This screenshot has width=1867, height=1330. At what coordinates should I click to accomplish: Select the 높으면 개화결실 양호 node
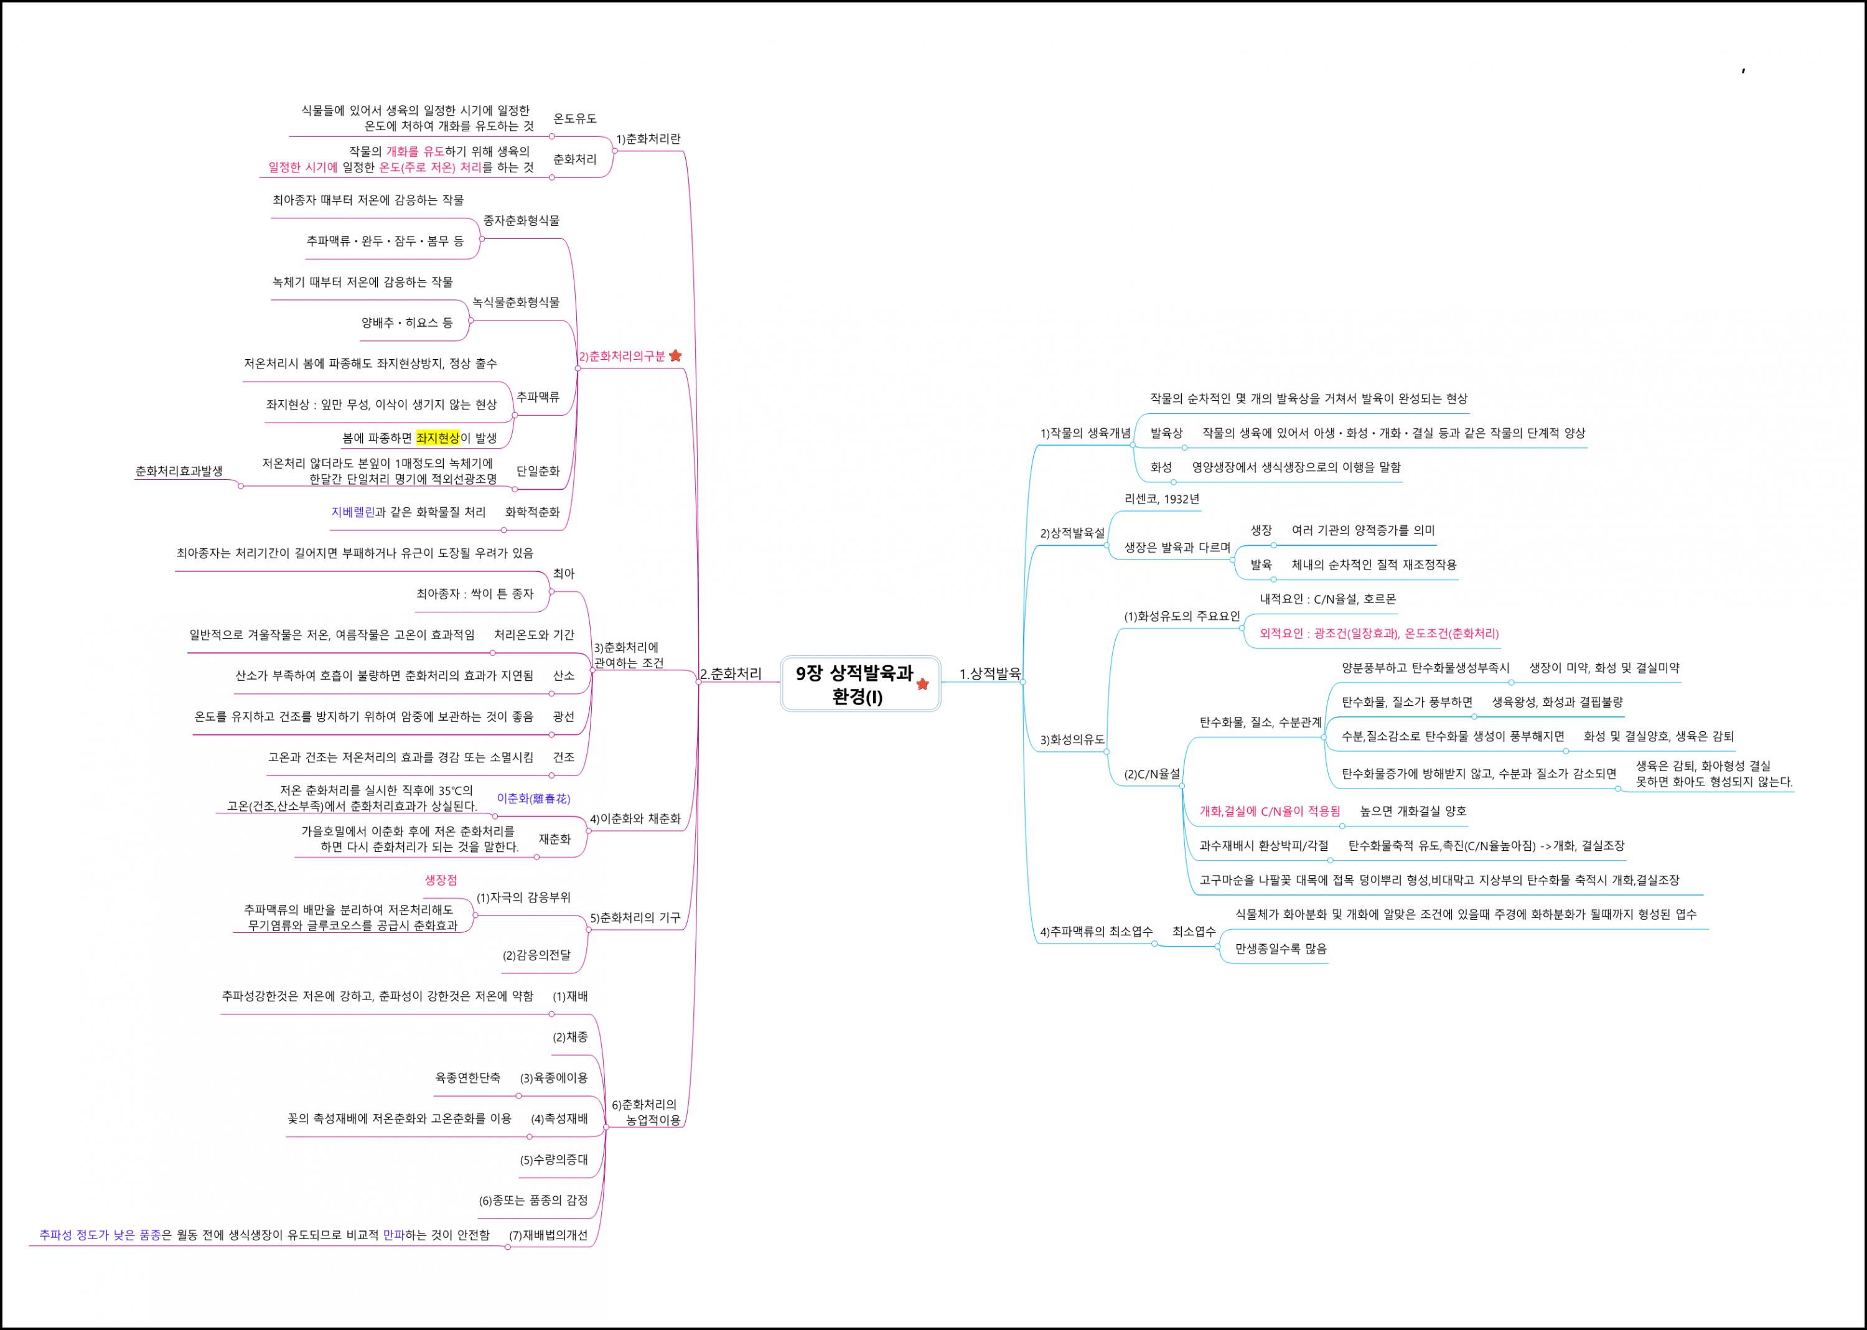point(1413,811)
